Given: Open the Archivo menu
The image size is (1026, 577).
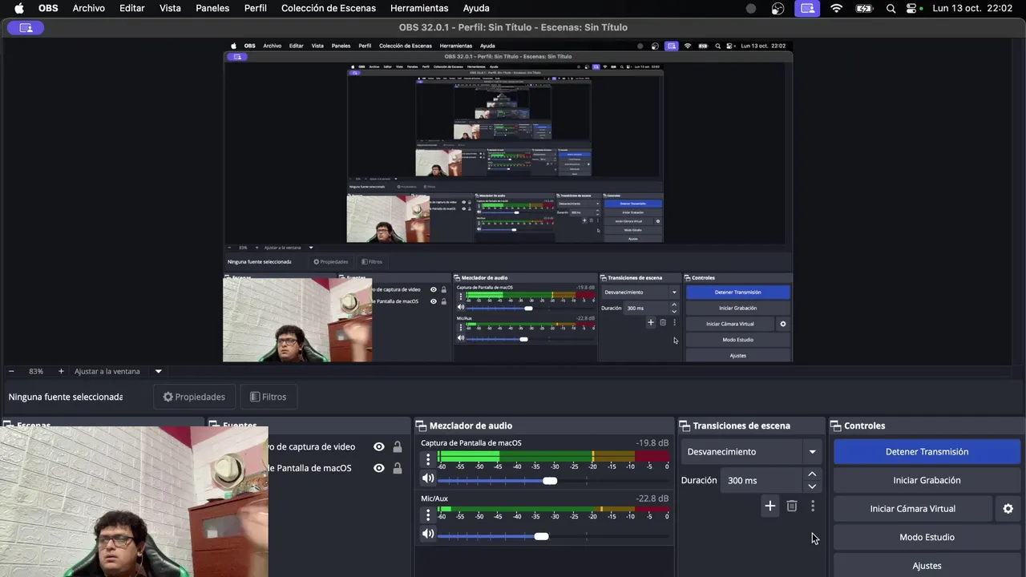Looking at the screenshot, I should [x=88, y=8].
